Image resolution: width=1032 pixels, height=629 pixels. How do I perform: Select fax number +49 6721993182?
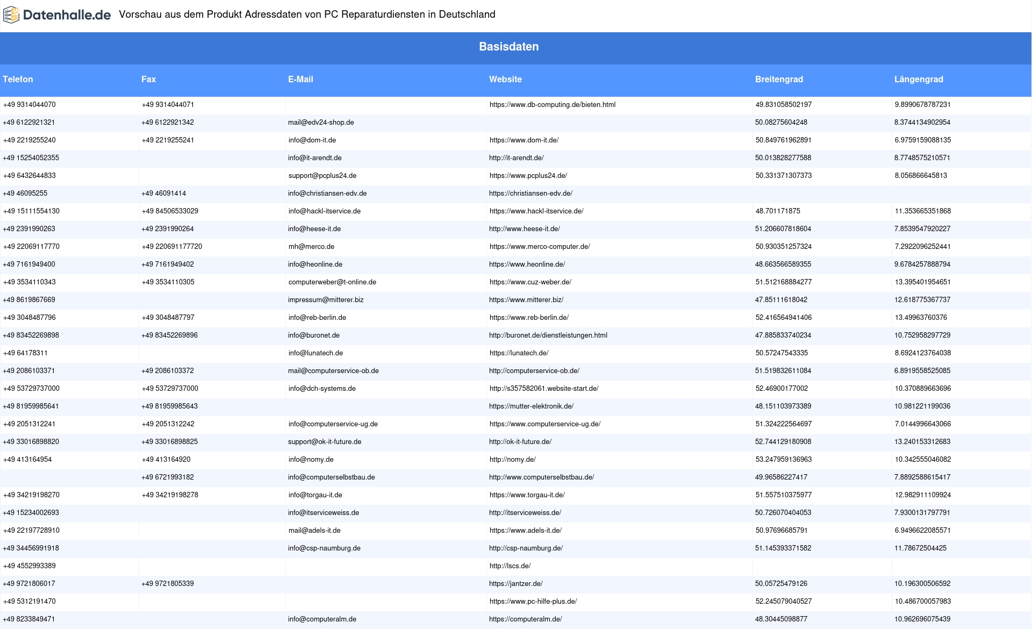[168, 477]
